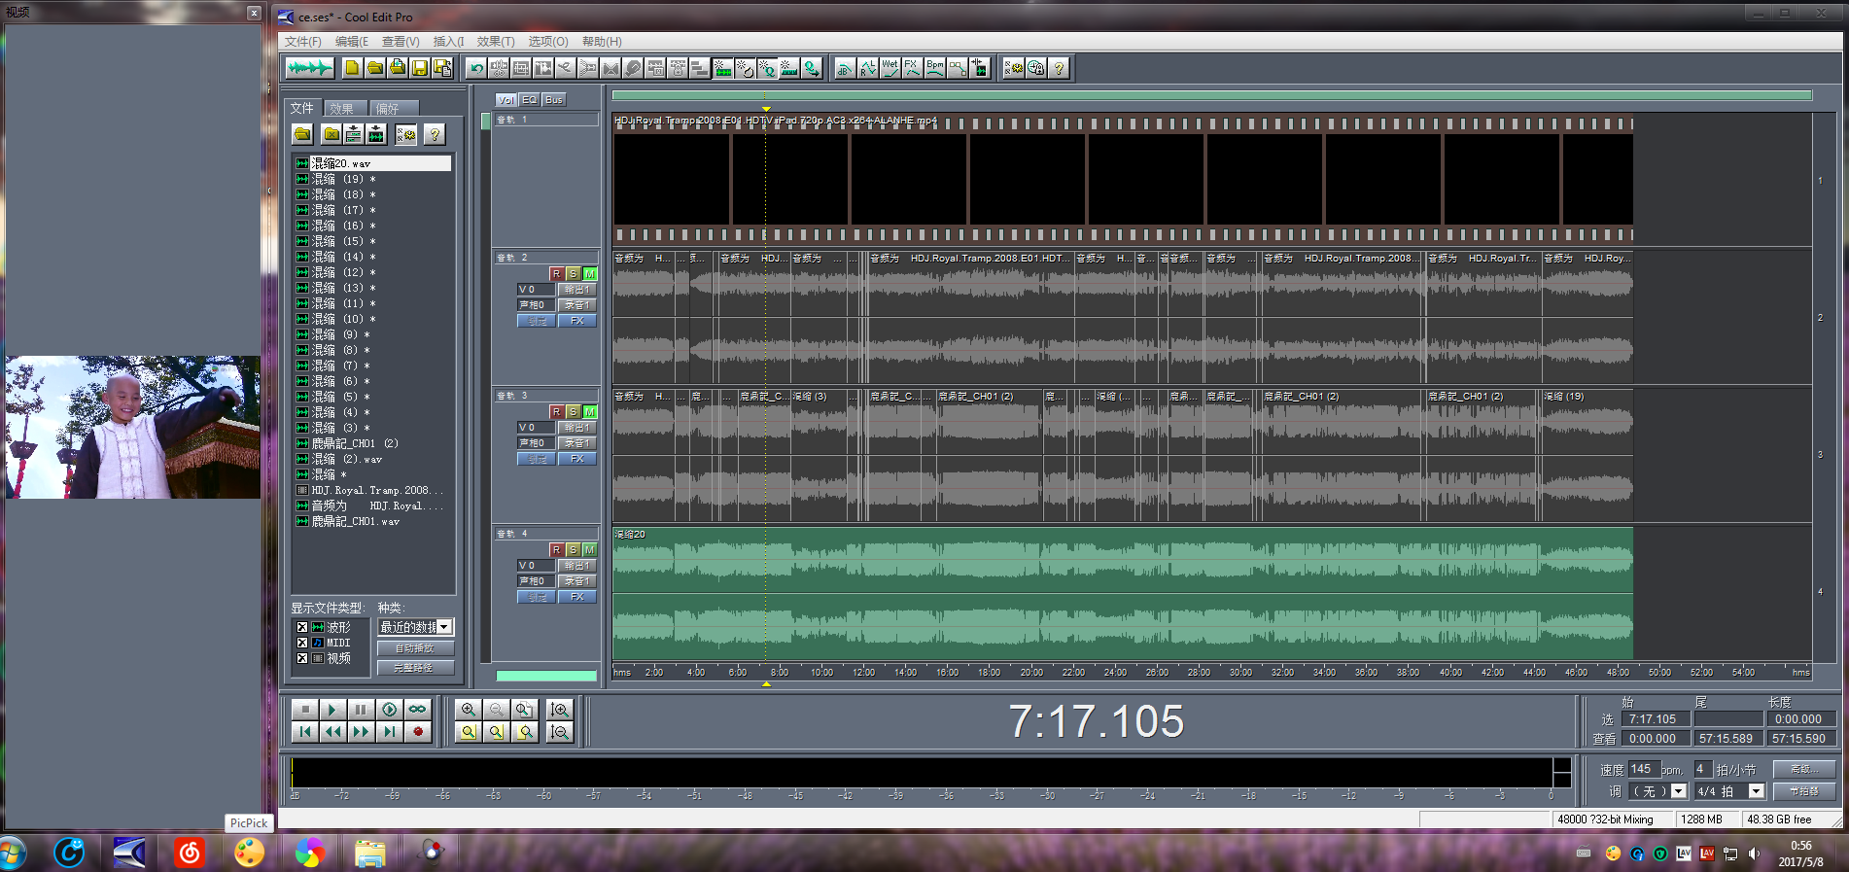
Task: Click the 自动播放 button
Action: pyautogui.click(x=415, y=648)
